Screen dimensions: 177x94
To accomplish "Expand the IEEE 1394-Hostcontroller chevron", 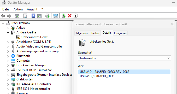I will [8, 89].
